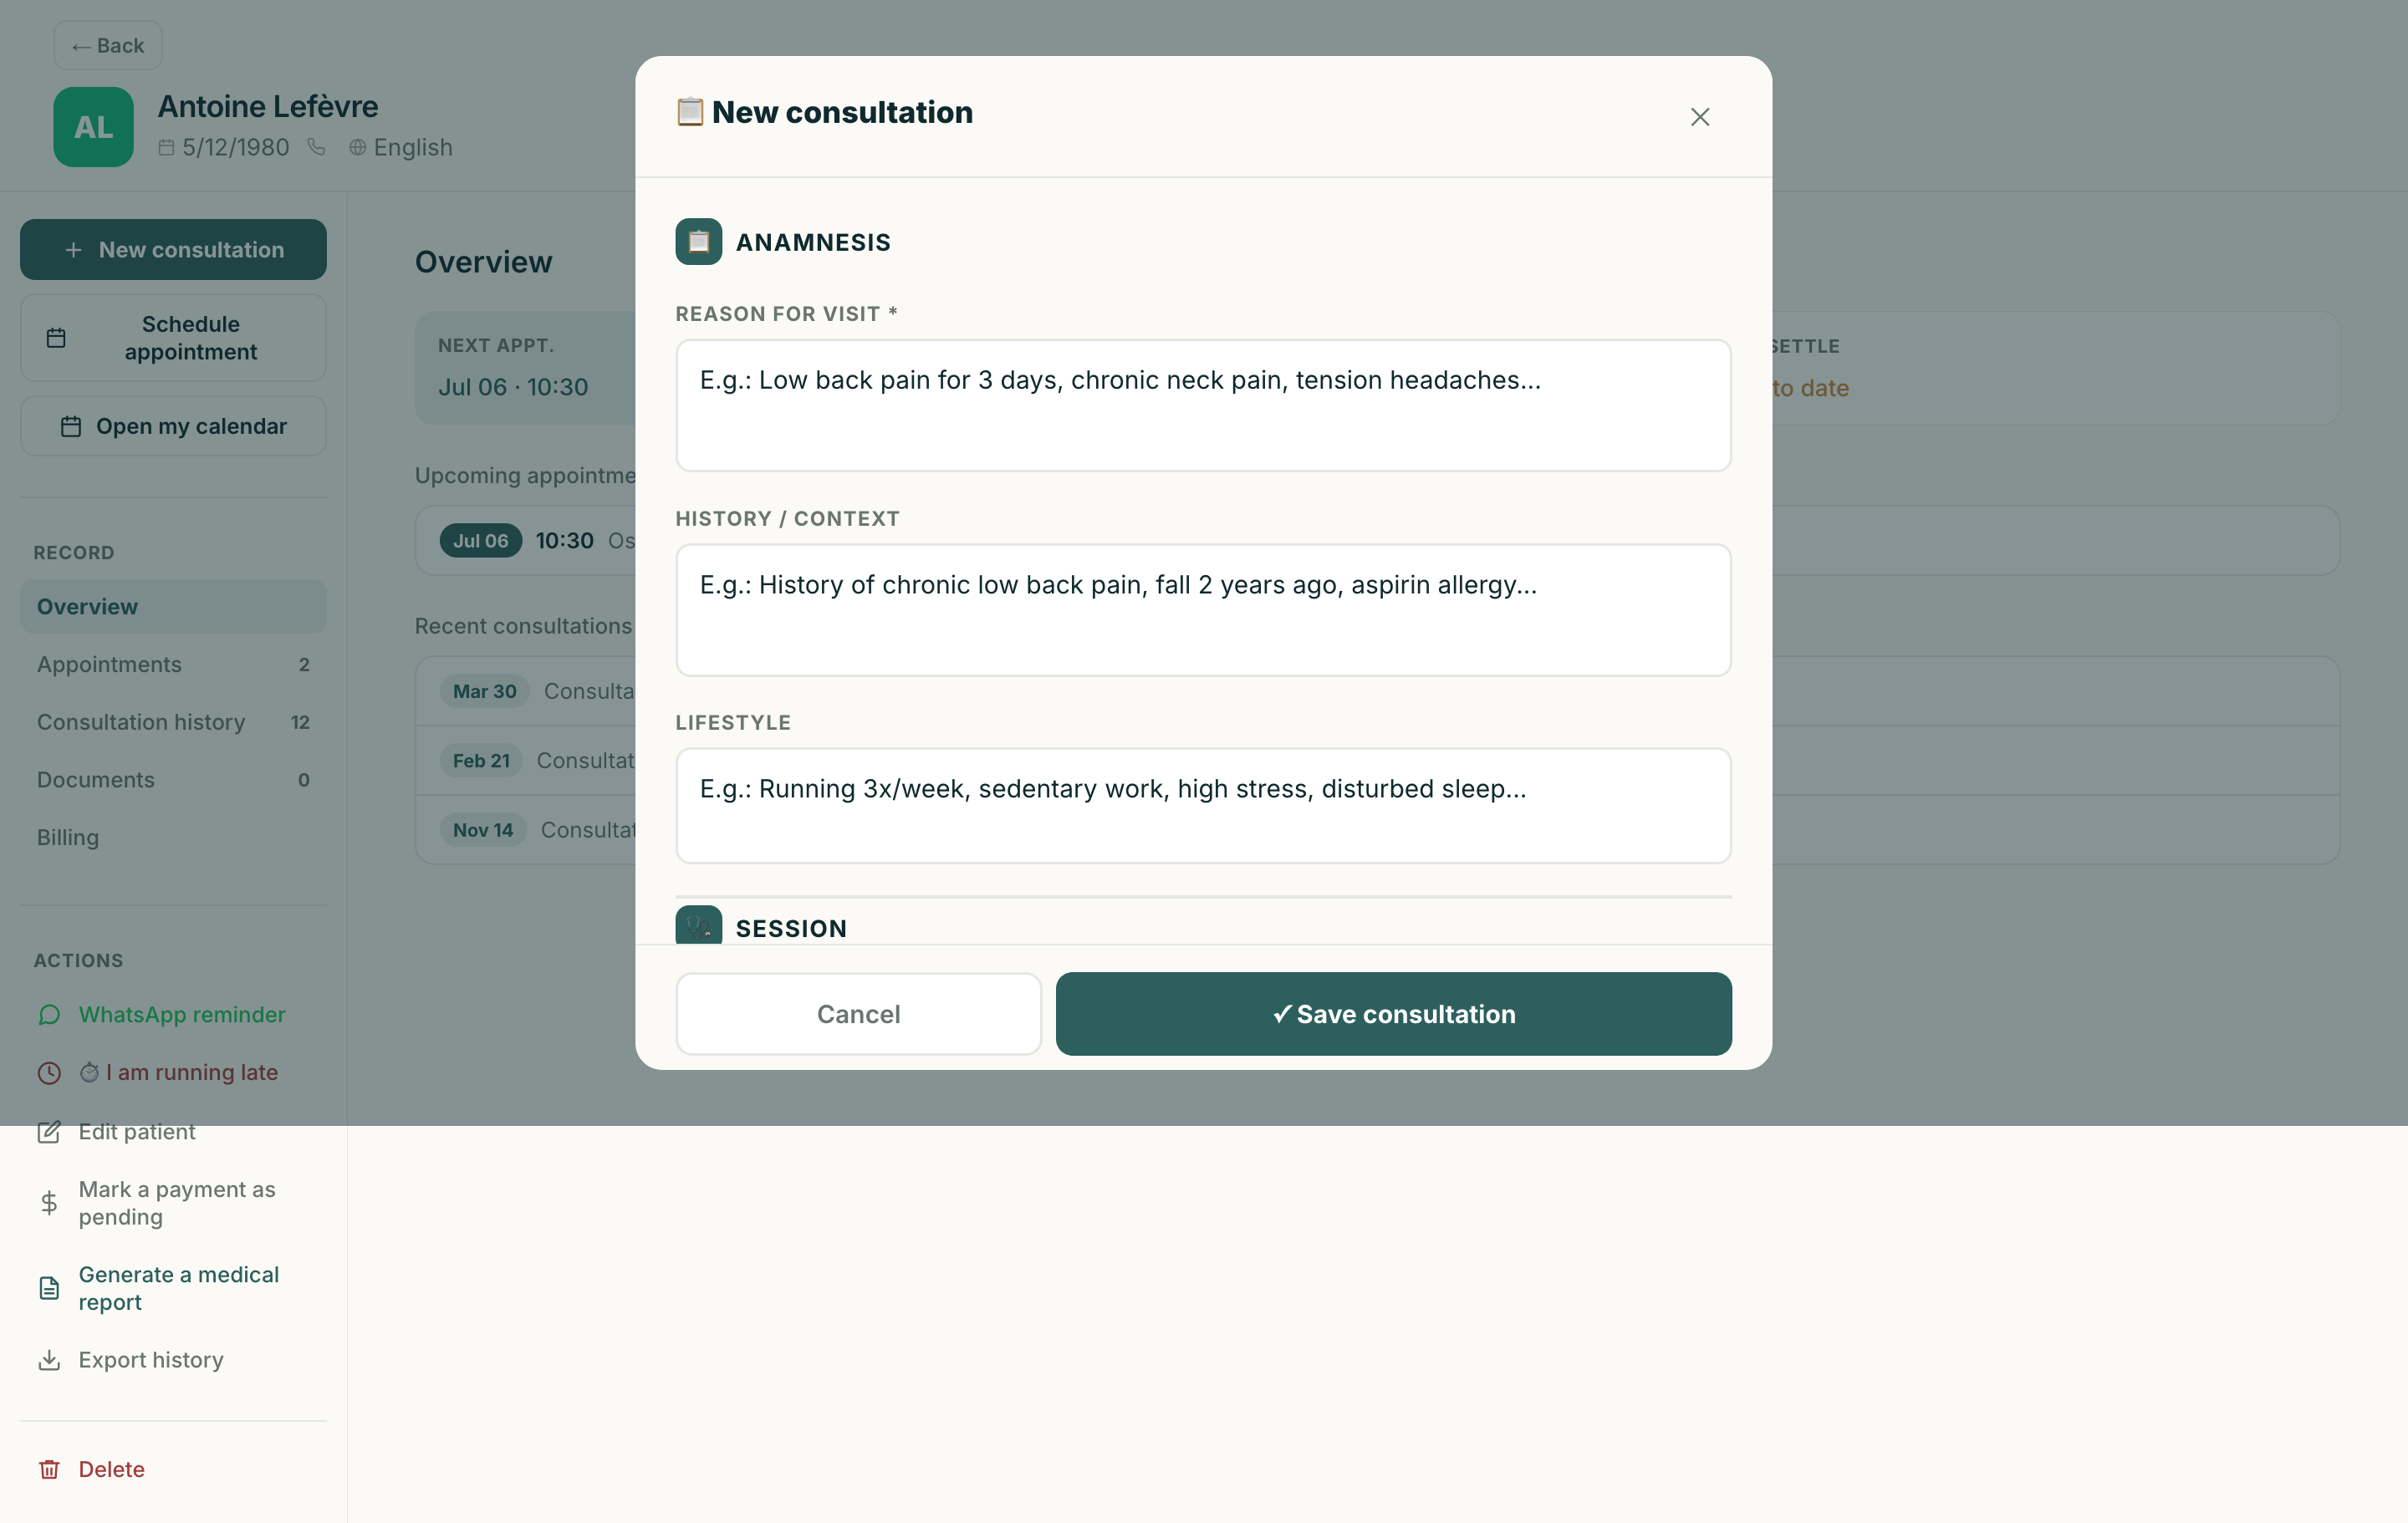This screenshot has height=1523, width=2408.
Task: Click the patient name Antoine Lefèvre
Action: (268, 106)
